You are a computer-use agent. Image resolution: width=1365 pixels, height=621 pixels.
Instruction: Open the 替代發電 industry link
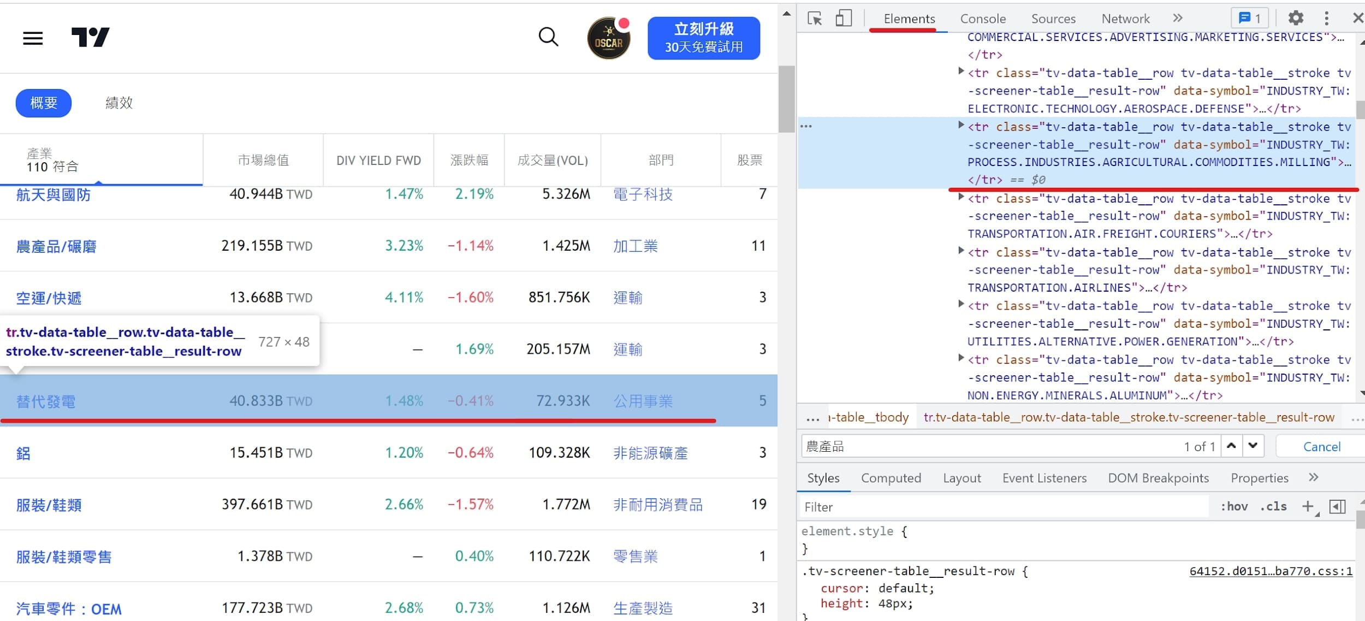46,401
